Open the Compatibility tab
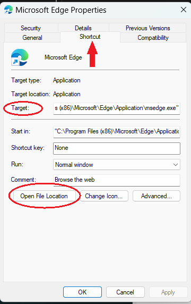 click(153, 37)
